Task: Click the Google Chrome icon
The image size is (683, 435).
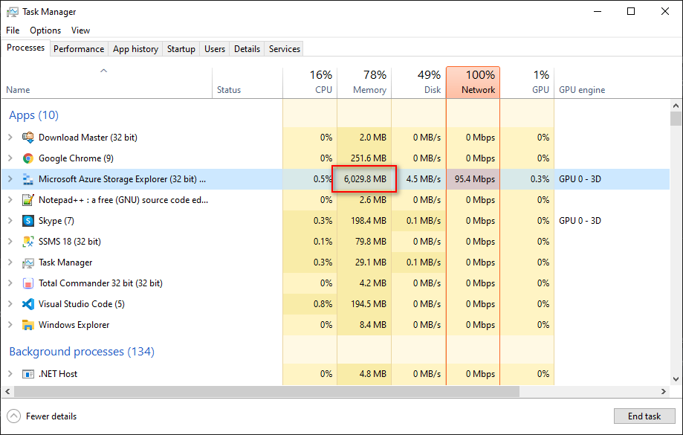Action: (28, 158)
